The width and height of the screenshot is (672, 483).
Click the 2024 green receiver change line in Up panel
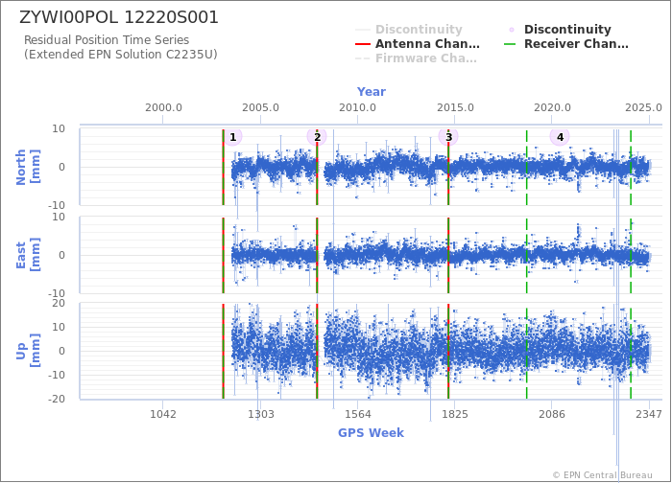pos(631,352)
